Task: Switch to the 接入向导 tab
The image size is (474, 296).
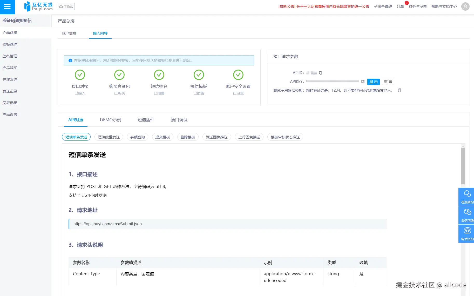Action: 100,33
